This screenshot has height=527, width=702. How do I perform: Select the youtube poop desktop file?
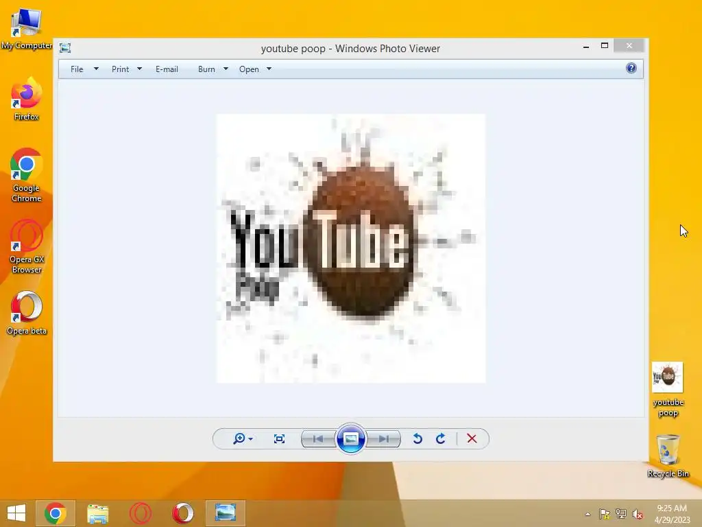click(x=668, y=389)
